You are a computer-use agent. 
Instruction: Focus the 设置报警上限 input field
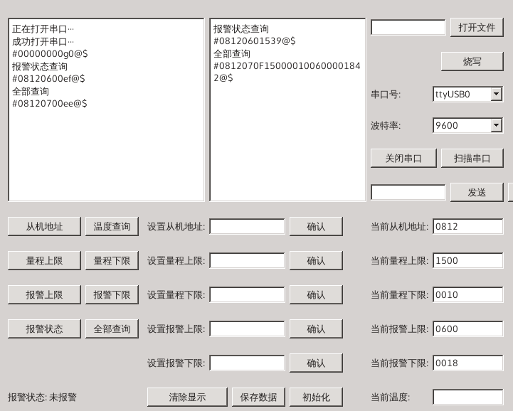pyautogui.click(x=247, y=329)
